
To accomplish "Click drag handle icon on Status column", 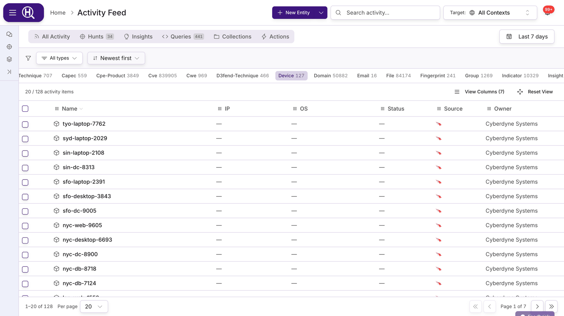I will click(x=382, y=109).
